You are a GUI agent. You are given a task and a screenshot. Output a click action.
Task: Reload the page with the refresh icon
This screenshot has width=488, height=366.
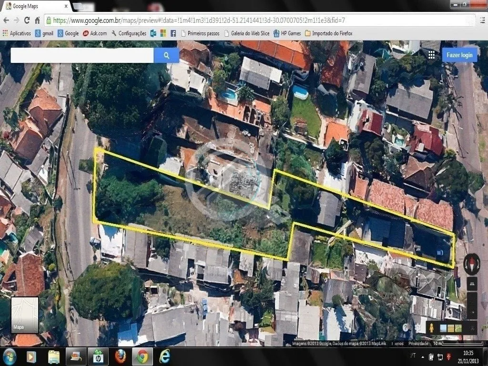(x=27, y=20)
